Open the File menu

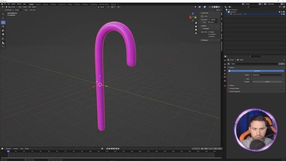pos(5,4)
